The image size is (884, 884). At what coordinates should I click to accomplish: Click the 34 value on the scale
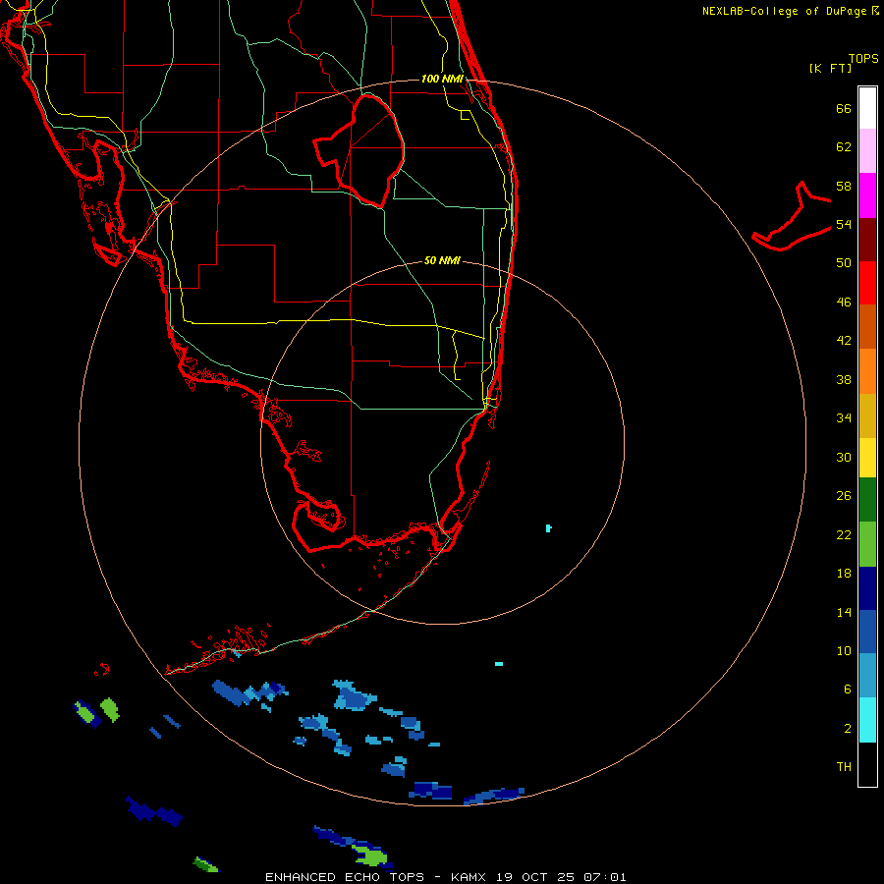(844, 417)
